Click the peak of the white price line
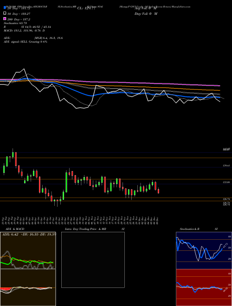 (x=24, y=69)
